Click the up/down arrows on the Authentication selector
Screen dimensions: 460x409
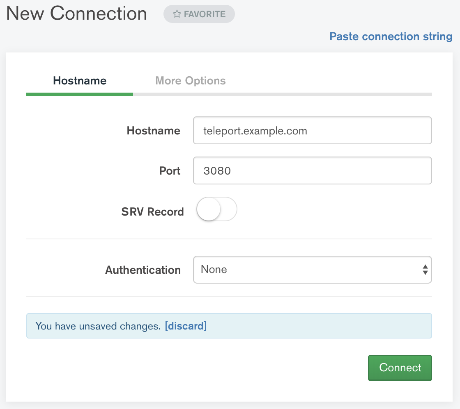coord(425,270)
